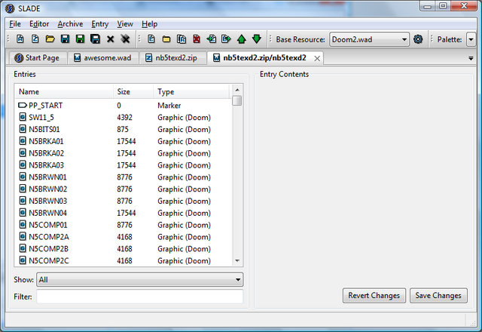Create a new entry
The image size is (482, 332).
[x=151, y=39]
